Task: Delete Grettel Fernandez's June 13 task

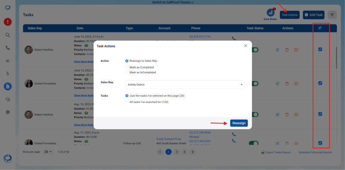Action: [x=287, y=83]
